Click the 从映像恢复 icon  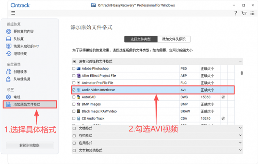[x=8, y=79]
